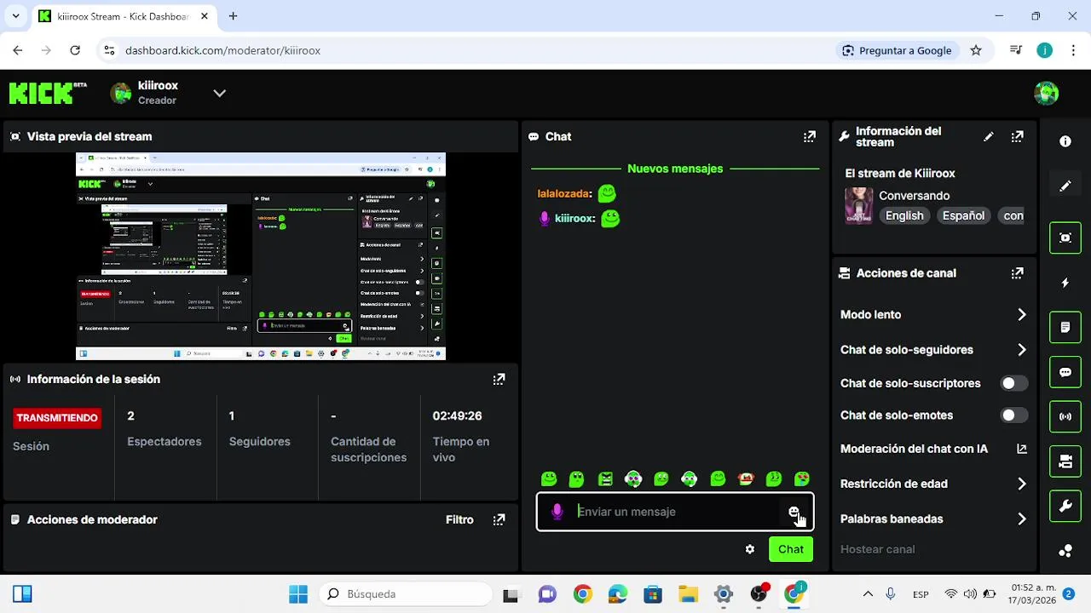Toggle the chat bubble sidebar icon
The image size is (1091, 613).
point(1065,372)
